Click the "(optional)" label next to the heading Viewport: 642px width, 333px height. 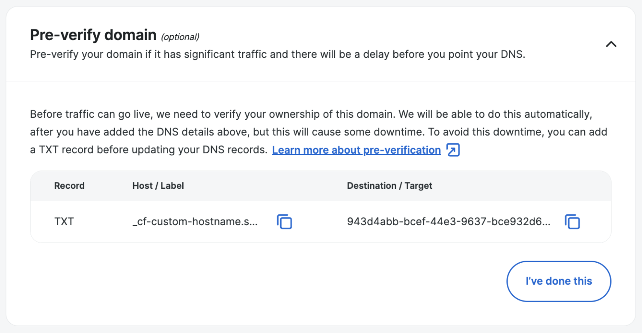[x=180, y=37]
